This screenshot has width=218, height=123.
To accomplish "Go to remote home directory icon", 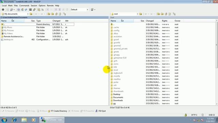I will pos(166,14).
